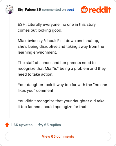116x146 pixels.
Task: Open the Big_Falcon89 user profile
Action: [x=29, y=10]
